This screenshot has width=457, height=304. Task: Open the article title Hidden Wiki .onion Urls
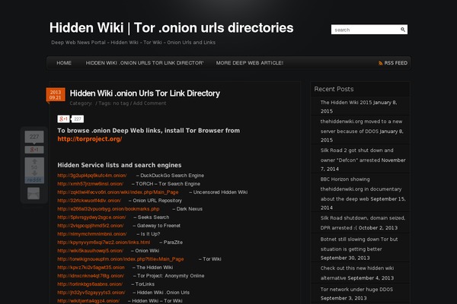[x=145, y=93]
